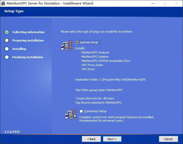
Task: Cancel the installation wizard
Action: click(x=168, y=139)
